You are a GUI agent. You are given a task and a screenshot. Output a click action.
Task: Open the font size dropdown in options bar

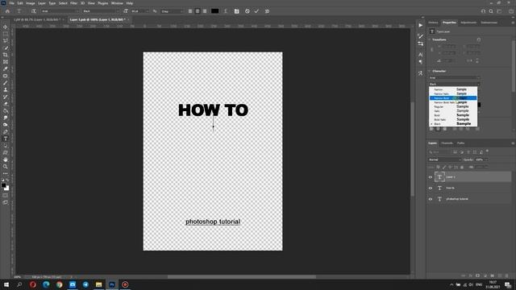[x=139, y=11]
